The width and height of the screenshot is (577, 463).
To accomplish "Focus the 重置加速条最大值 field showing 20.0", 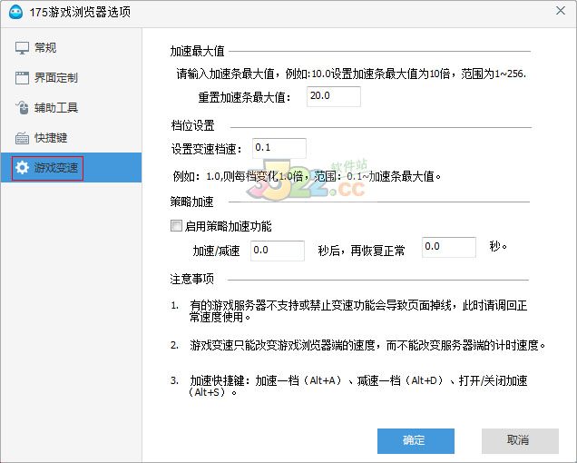I will [334, 96].
